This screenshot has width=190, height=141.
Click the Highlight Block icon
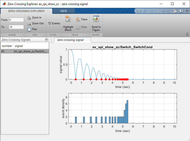coord(68,19)
